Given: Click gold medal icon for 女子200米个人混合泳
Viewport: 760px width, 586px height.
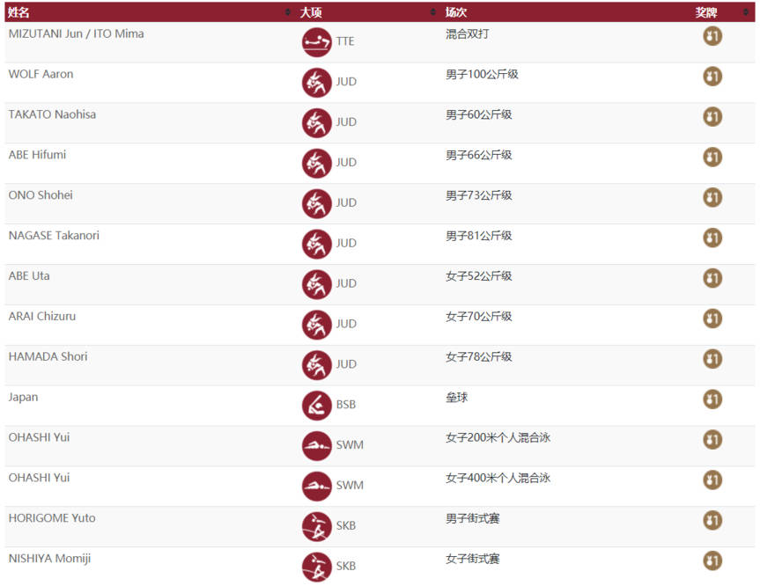Looking at the screenshot, I should click(x=712, y=439).
